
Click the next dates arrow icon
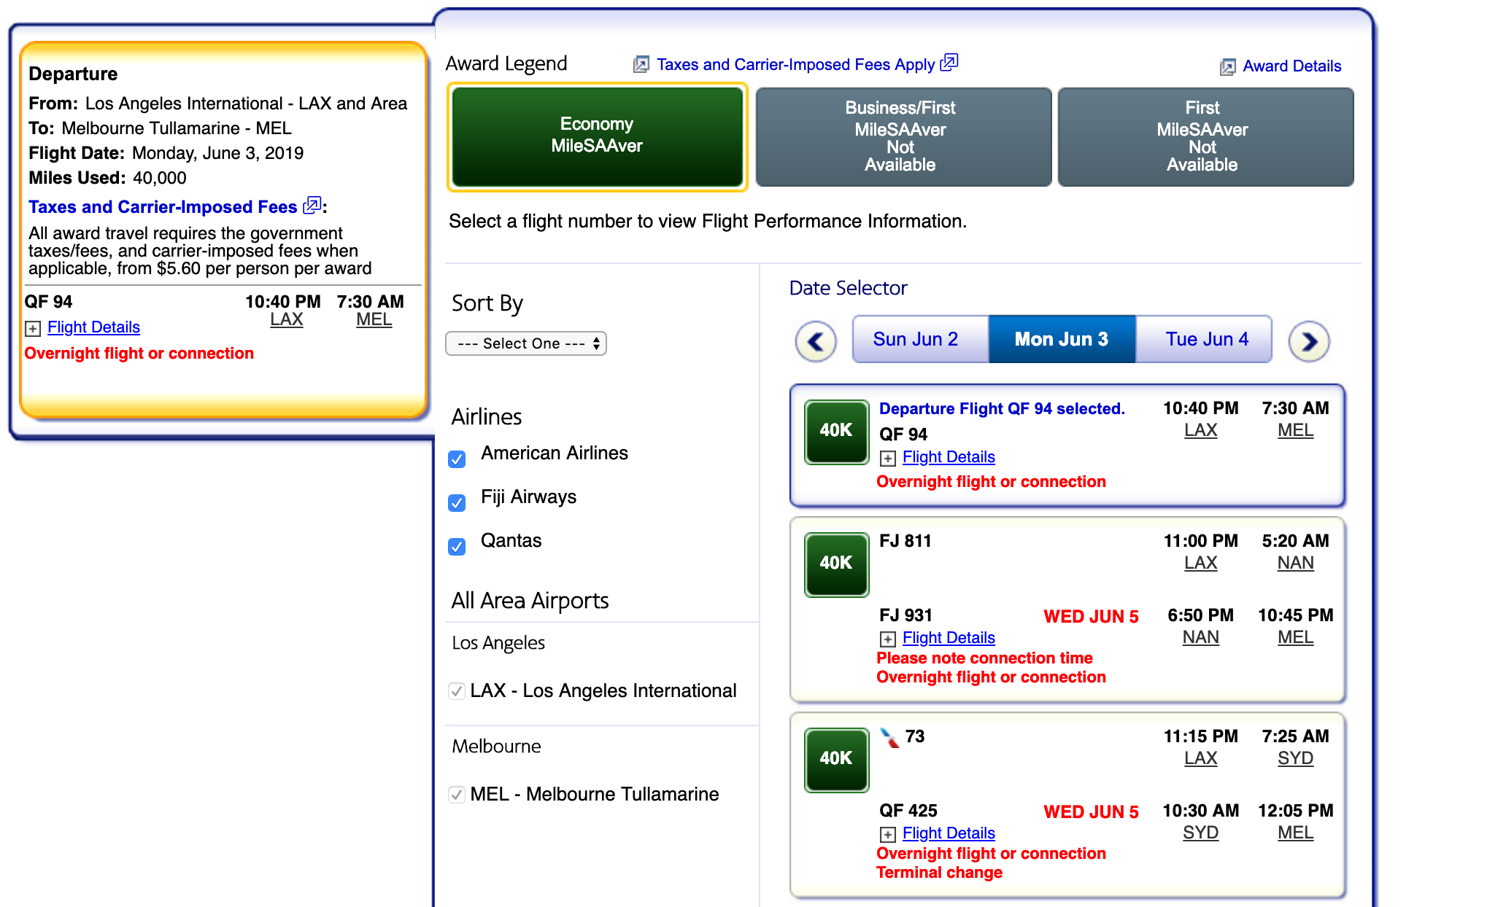(1309, 341)
